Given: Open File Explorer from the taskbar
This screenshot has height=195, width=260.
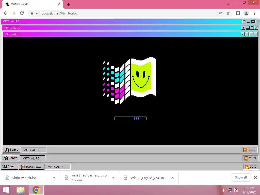Looking at the screenshot, I should (21, 190).
